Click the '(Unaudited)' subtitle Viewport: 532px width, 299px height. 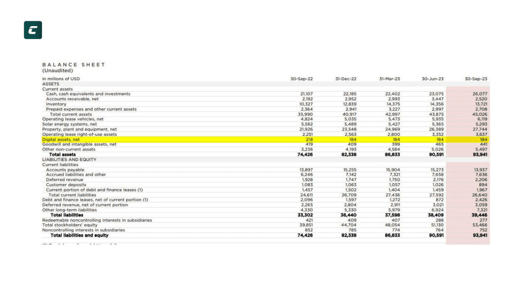[58, 70]
